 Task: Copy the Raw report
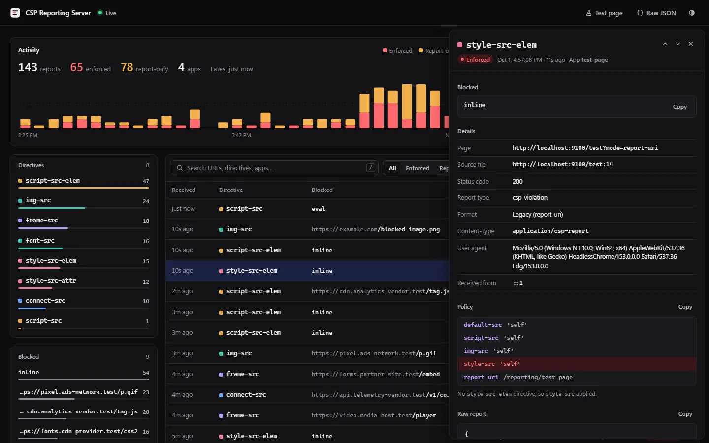pyautogui.click(x=685, y=414)
